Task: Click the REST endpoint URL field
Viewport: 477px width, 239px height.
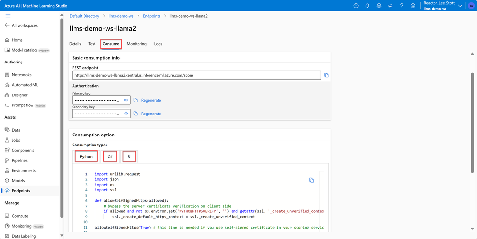Action: point(197,75)
